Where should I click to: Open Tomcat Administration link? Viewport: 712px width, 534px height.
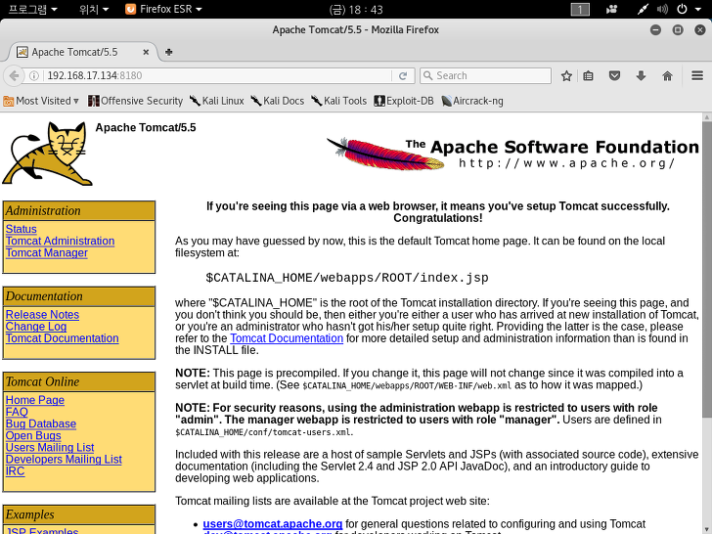(x=60, y=241)
